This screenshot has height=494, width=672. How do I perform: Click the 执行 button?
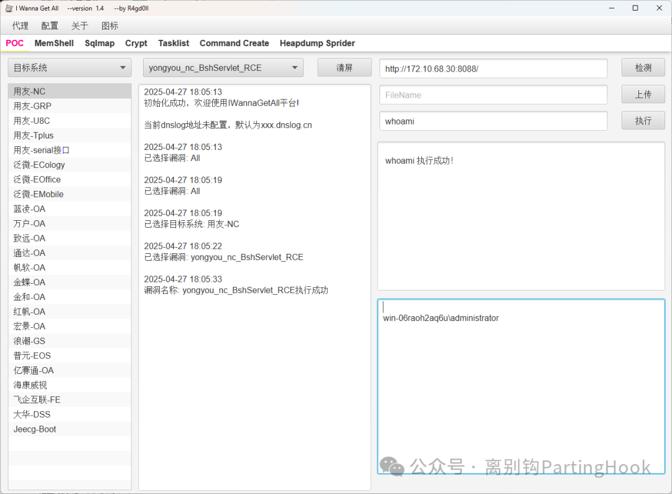coord(643,121)
